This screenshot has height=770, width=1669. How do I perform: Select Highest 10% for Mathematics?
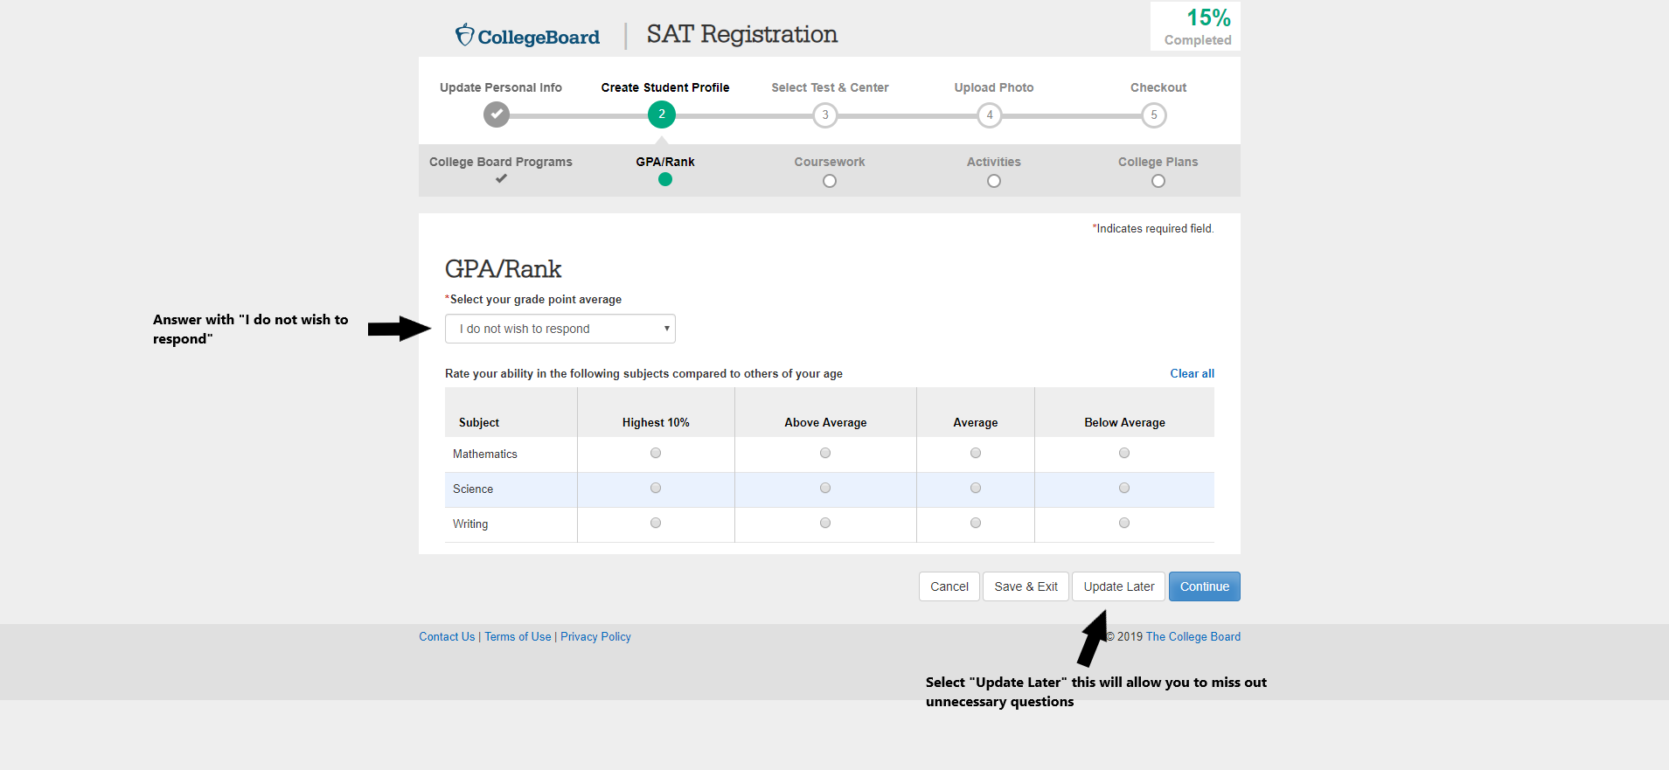coord(656,453)
